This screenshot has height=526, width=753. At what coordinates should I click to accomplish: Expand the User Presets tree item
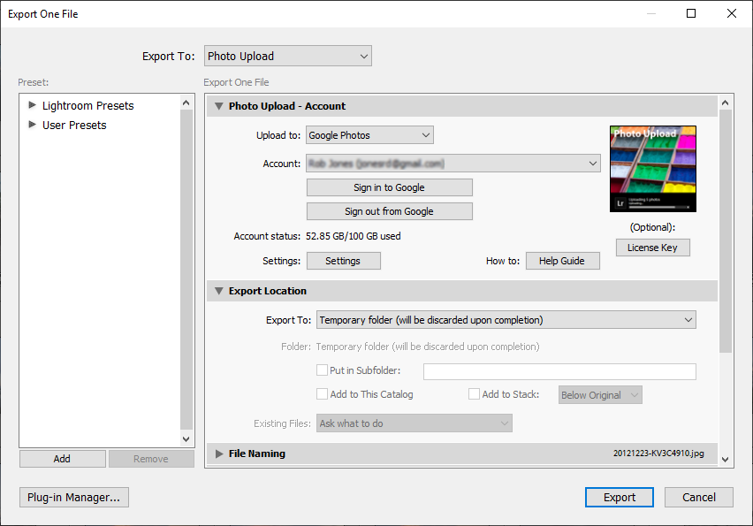point(33,125)
